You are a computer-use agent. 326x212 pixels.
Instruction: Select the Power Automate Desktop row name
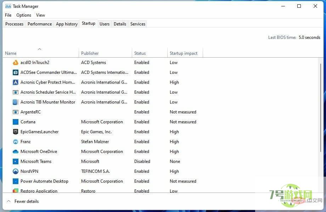[x=44, y=181]
